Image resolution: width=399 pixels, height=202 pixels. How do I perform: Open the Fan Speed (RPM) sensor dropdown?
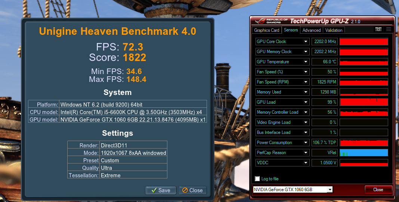[x=306, y=82]
